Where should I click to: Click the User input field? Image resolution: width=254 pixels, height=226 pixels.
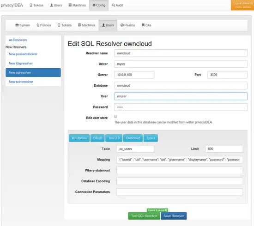181,96
